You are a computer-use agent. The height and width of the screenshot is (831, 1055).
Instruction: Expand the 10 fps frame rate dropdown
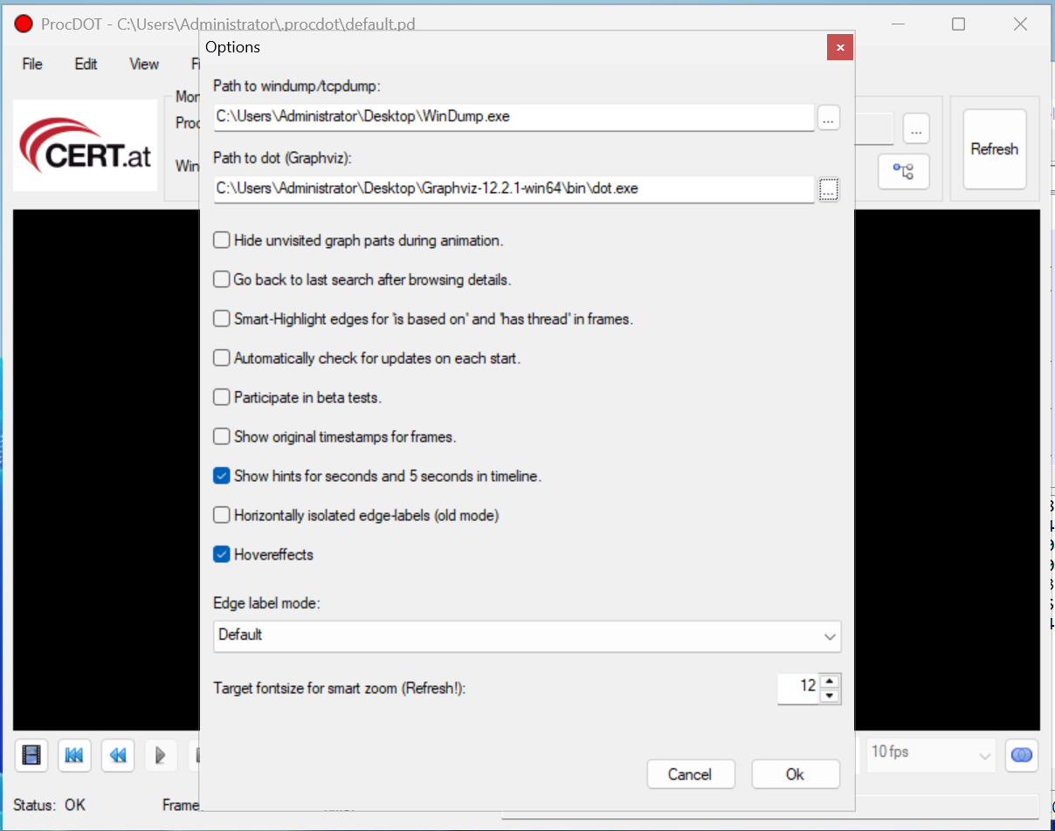(x=931, y=752)
